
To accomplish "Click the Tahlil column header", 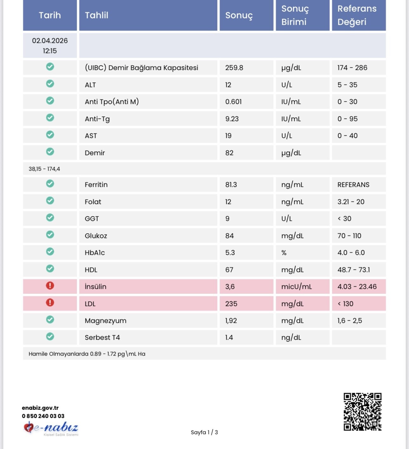I will (x=96, y=15).
